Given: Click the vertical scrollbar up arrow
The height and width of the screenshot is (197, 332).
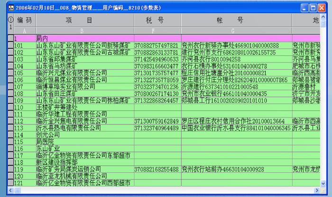Looking at the screenshot, I should tap(325, 18).
